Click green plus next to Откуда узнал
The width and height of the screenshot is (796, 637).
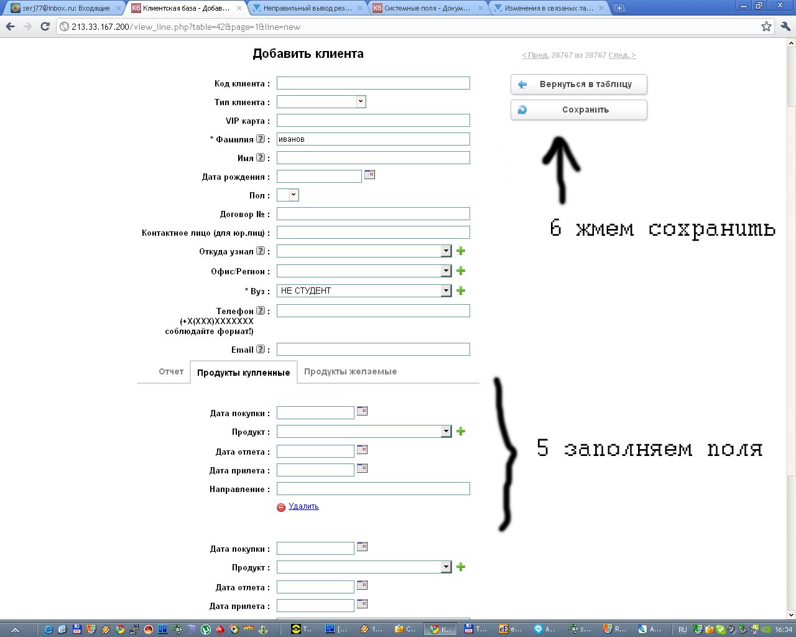tap(461, 251)
